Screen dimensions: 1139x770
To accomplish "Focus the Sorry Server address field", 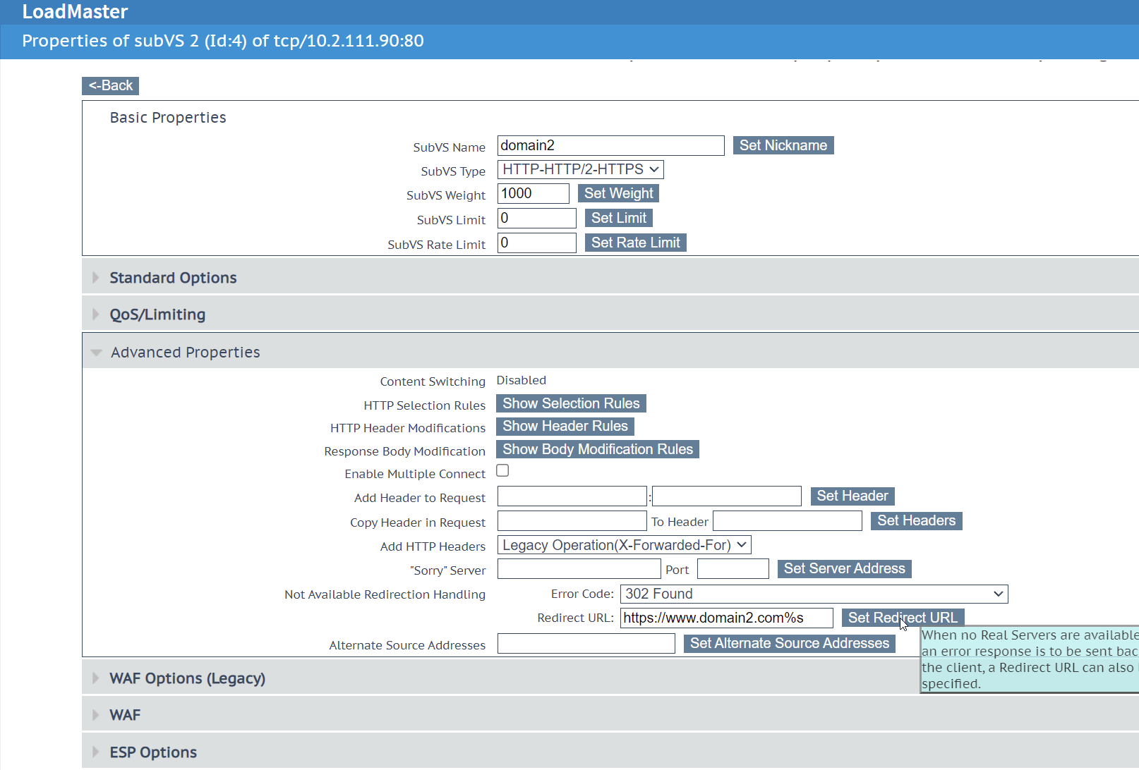I will point(579,568).
